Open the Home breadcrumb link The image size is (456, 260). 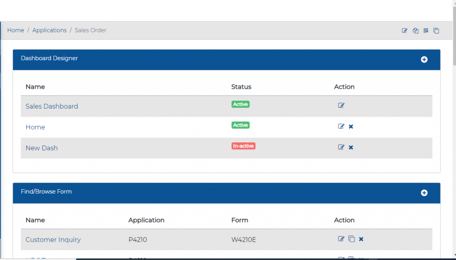coord(15,30)
